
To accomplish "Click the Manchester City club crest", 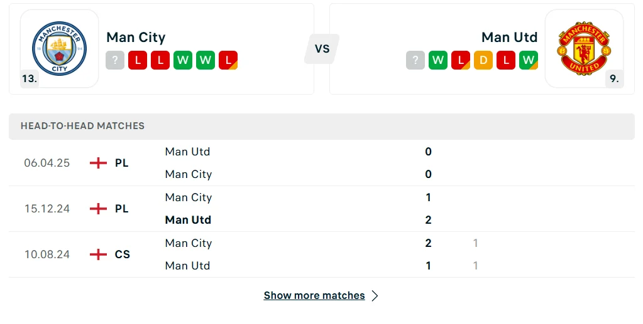I will click(60, 48).
